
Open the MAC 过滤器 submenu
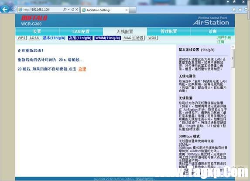click(x=134, y=38)
